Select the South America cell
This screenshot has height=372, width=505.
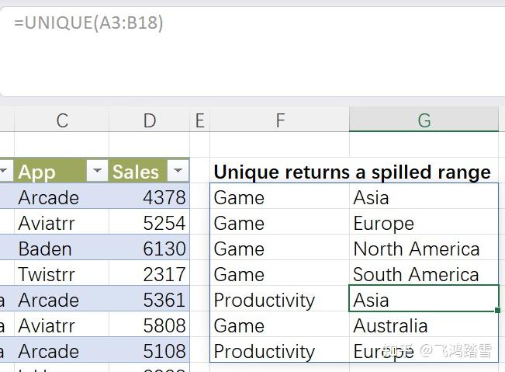pyautogui.click(x=416, y=275)
